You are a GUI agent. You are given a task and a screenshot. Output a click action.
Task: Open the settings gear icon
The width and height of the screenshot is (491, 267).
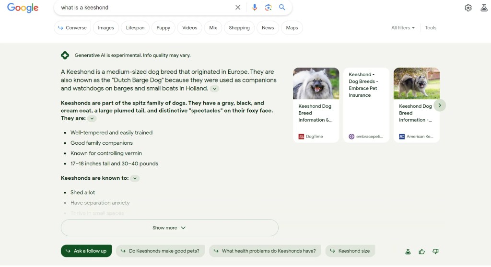[x=468, y=8]
